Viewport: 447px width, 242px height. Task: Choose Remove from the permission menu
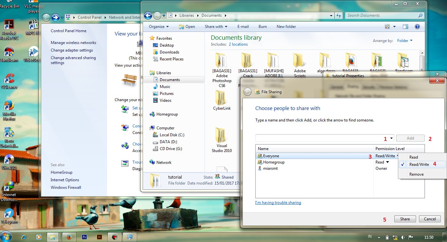(416, 174)
